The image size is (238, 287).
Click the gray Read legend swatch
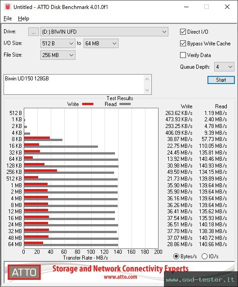pyautogui.click(x=125, y=104)
